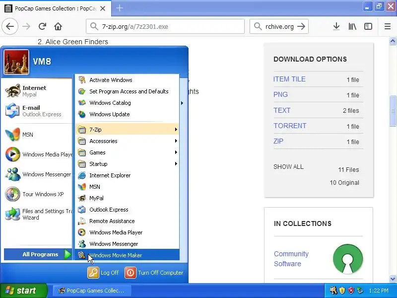Screen dimensions: 397x298
Task: Expand the Games folder
Action: pyautogui.click(x=128, y=152)
